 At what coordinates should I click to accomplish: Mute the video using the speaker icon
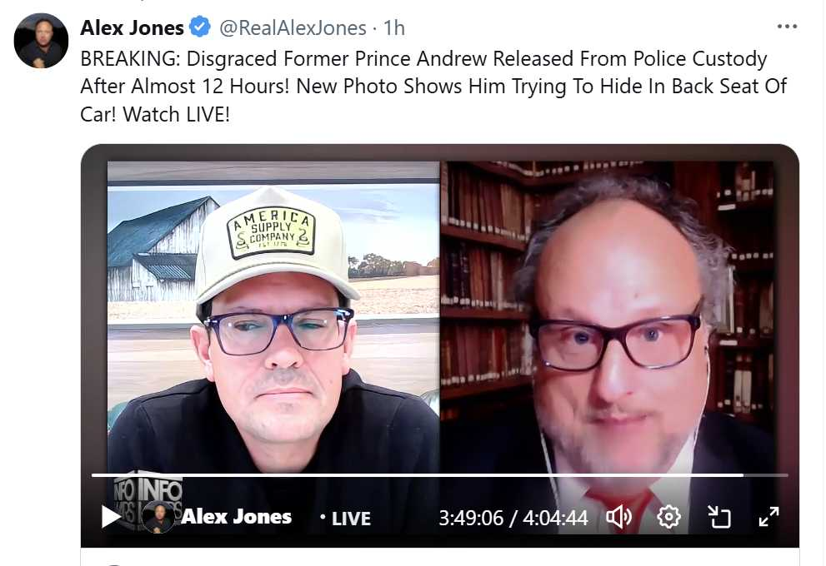tap(618, 517)
